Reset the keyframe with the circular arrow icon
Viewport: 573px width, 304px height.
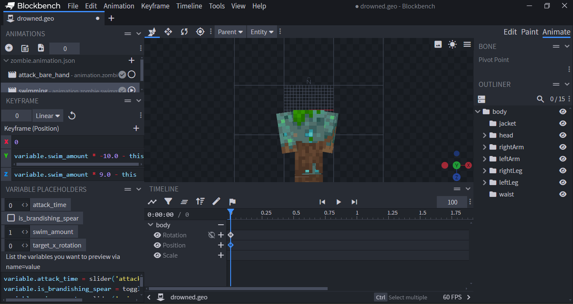point(72,116)
